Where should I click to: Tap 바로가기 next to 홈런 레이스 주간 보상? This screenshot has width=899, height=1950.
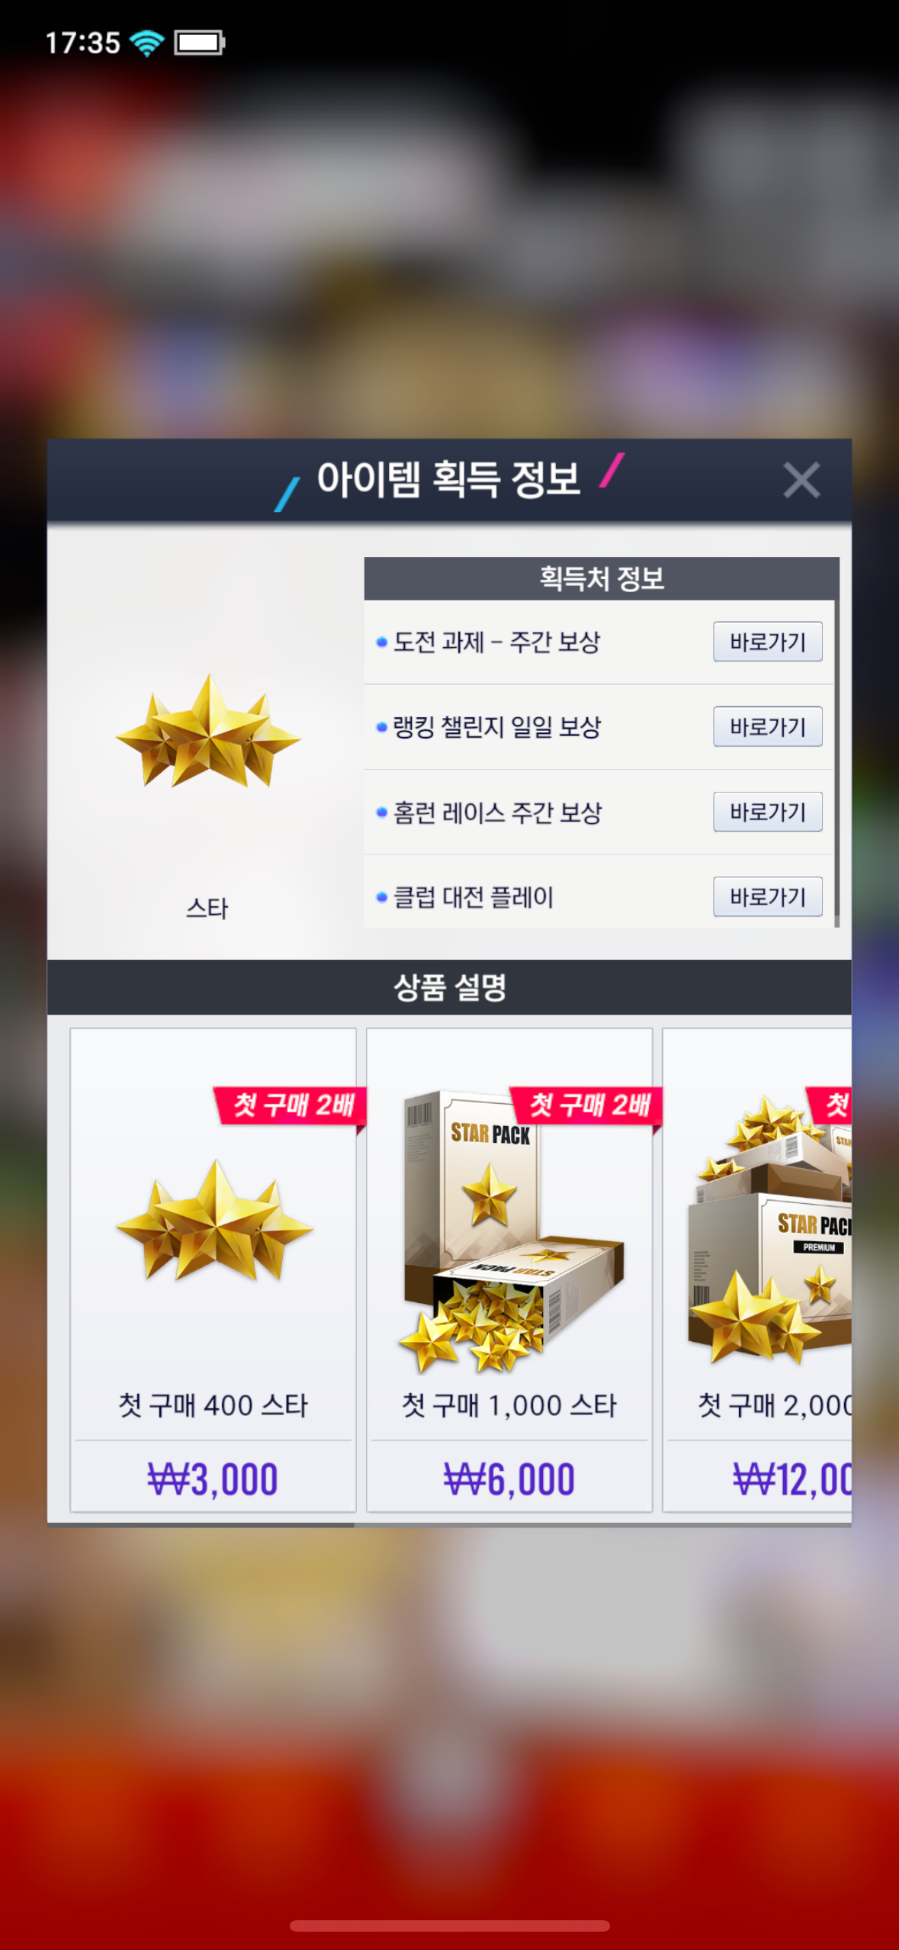[767, 811]
